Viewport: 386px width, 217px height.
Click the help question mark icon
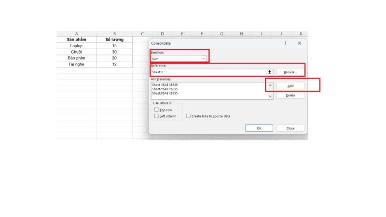[285, 43]
